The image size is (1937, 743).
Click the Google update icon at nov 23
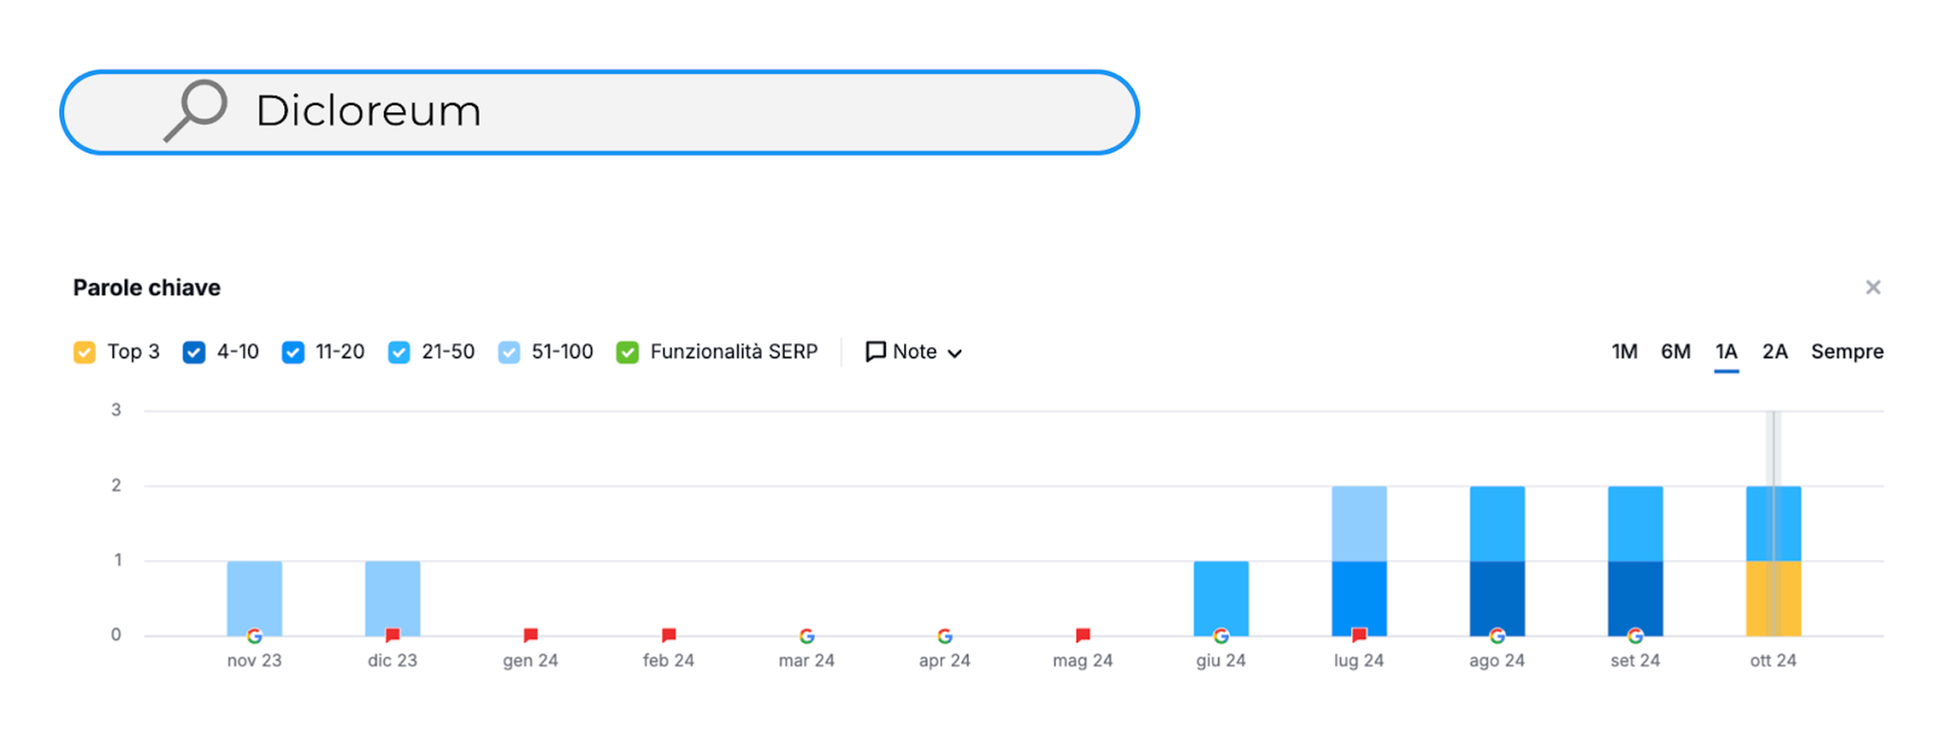point(254,637)
